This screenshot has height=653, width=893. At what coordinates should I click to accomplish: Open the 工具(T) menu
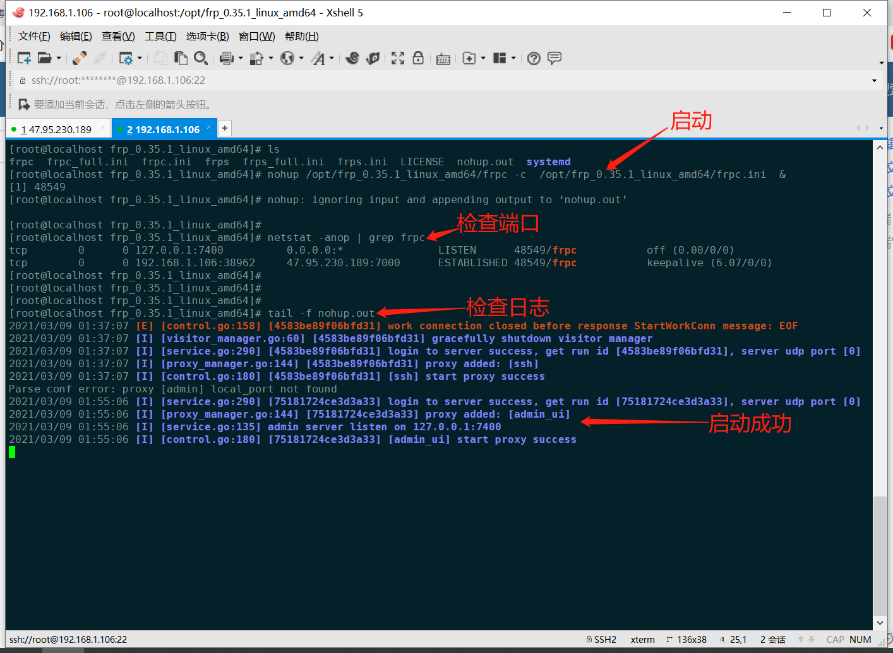(160, 36)
